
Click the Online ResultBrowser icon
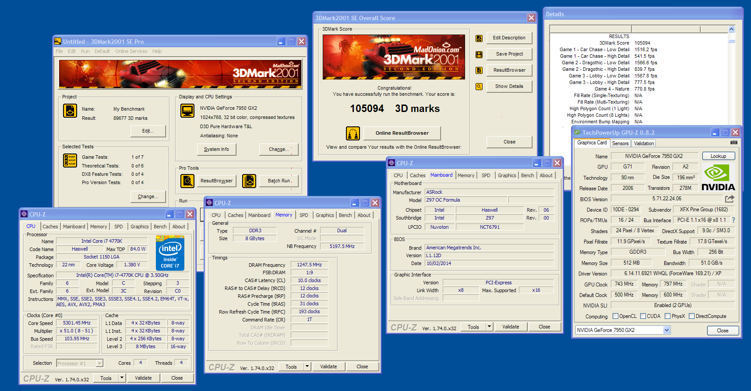(x=353, y=133)
